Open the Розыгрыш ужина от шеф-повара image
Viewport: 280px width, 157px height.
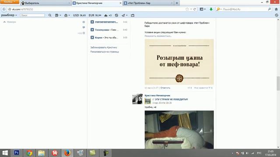point(179,62)
